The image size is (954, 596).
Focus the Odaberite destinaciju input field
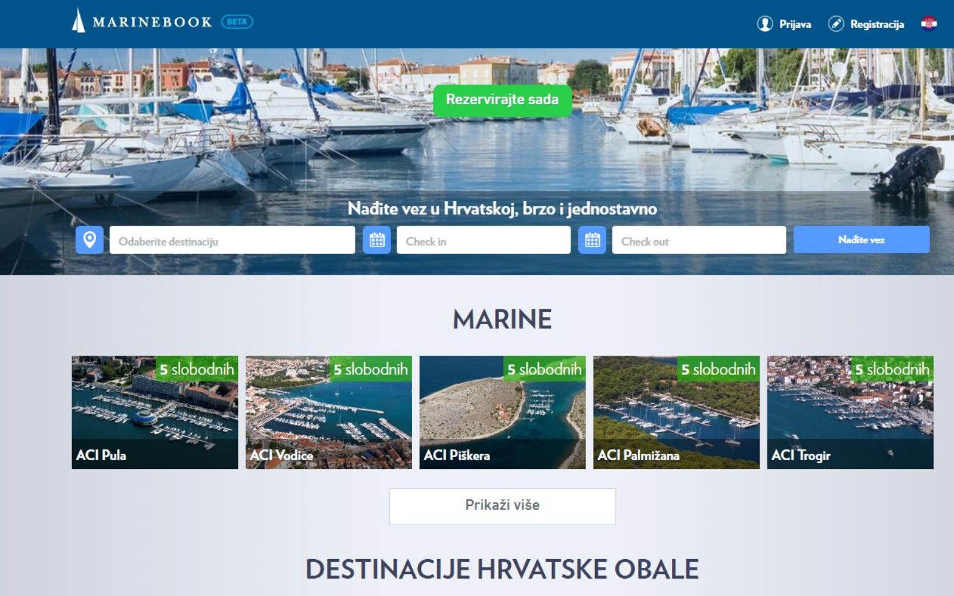[x=232, y=241]
